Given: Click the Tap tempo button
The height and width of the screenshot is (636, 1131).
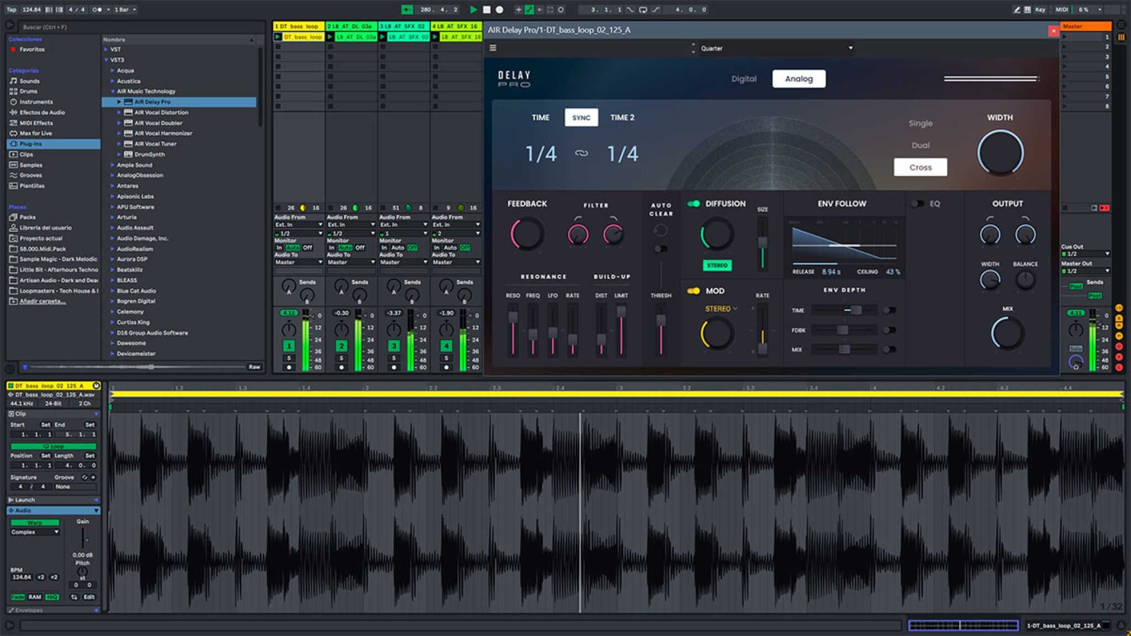Looking at the screenshot, I should (11, 9).
